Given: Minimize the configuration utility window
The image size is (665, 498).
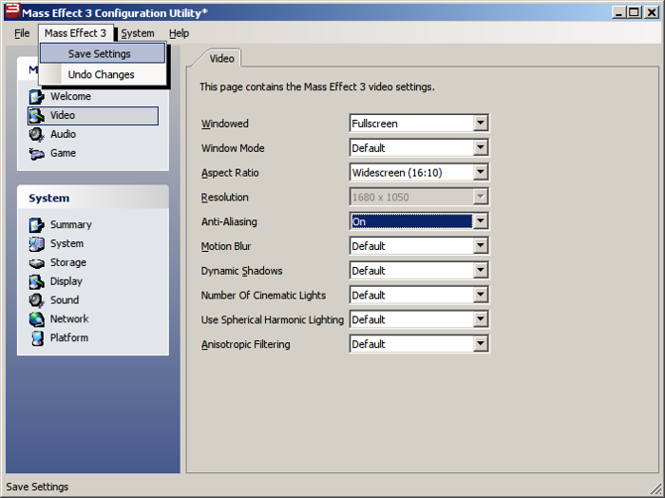Looking at the screenshot, I should [x=619, y=12].
